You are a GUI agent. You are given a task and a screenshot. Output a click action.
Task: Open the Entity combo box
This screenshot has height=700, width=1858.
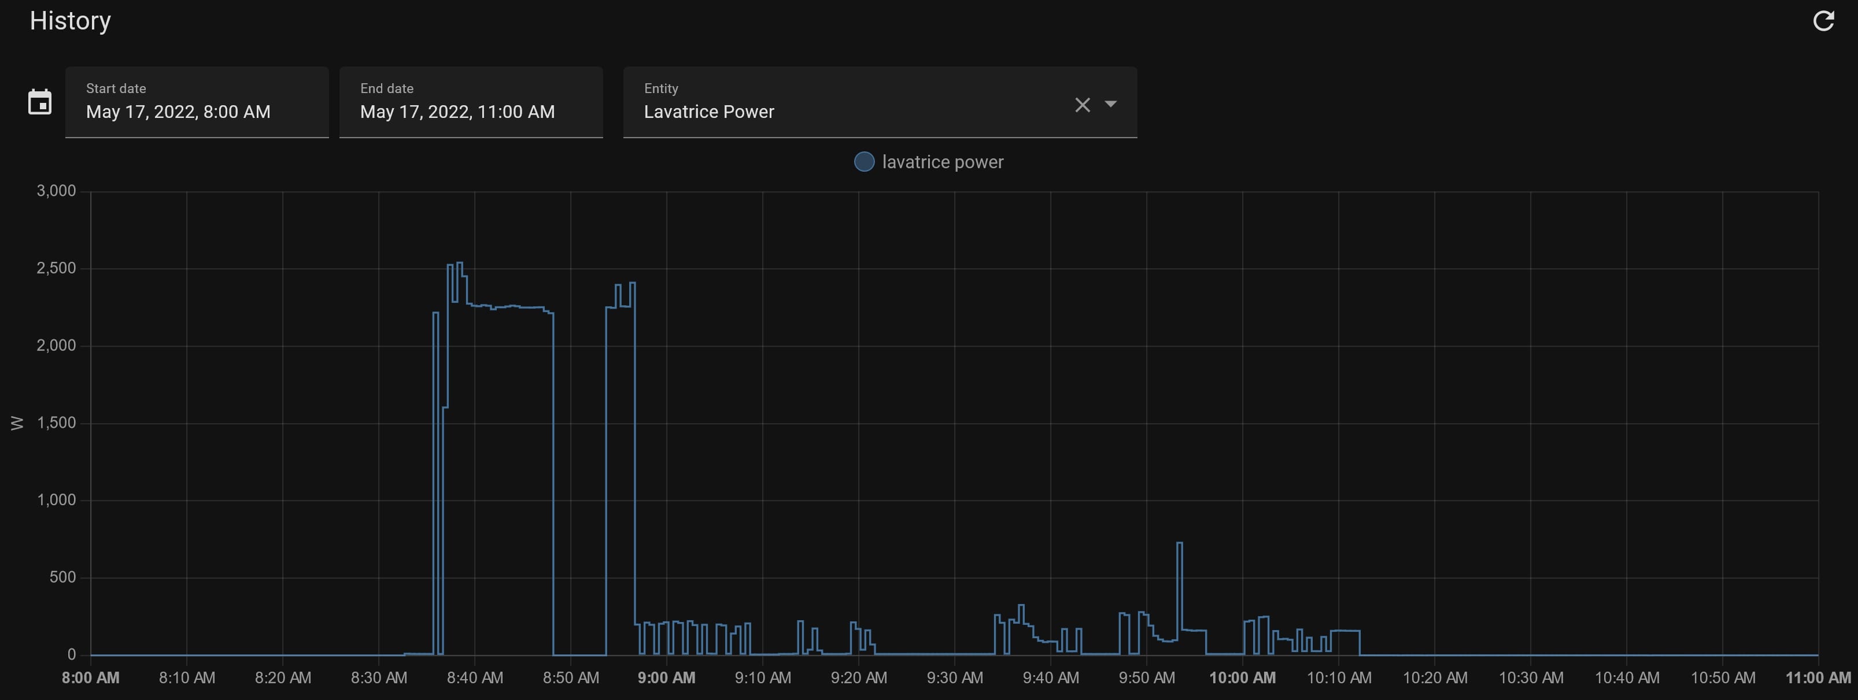pyautogui.click(x=844, y=102)
